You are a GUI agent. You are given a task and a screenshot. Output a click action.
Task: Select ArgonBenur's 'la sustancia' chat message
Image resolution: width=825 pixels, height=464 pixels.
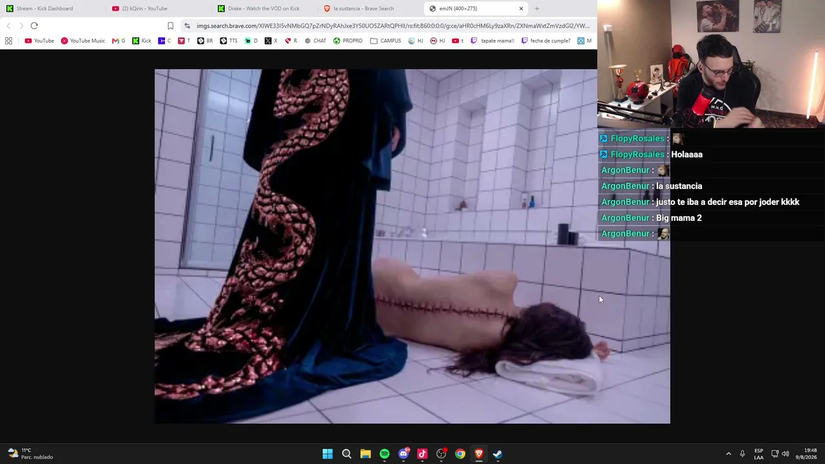[x=679, y=186]
